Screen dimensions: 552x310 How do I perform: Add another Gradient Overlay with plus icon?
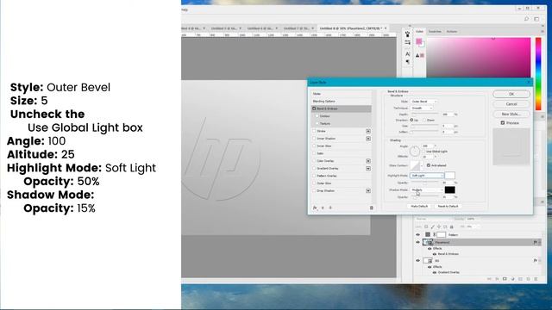point(368,169)
